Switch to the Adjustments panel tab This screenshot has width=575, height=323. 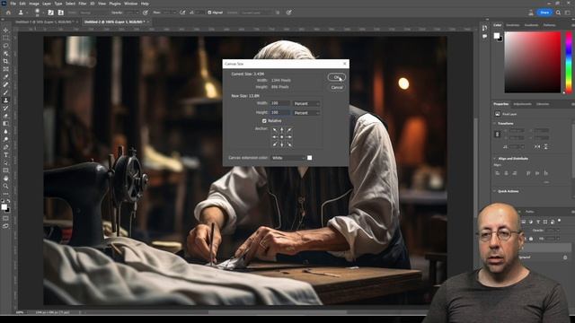click(x=522, y=104)
